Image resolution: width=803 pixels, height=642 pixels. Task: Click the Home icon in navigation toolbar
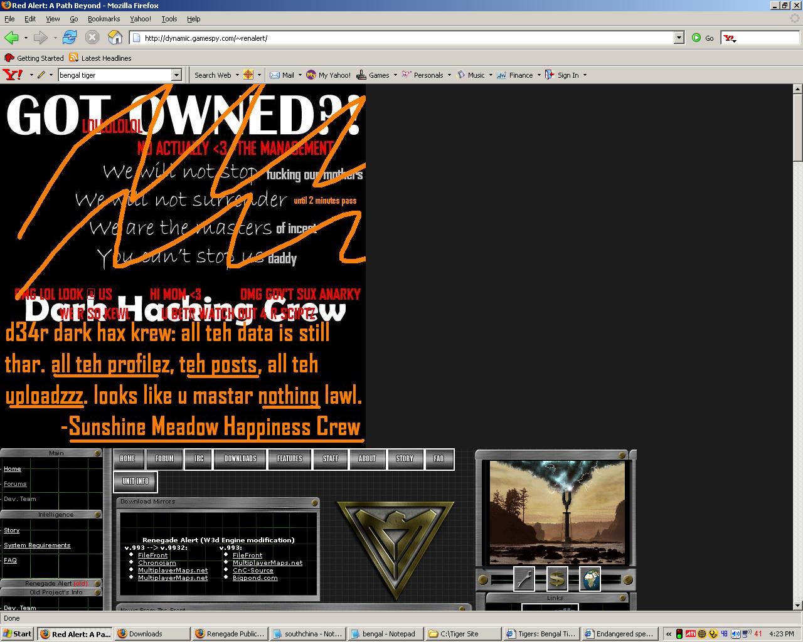[115, 38]
